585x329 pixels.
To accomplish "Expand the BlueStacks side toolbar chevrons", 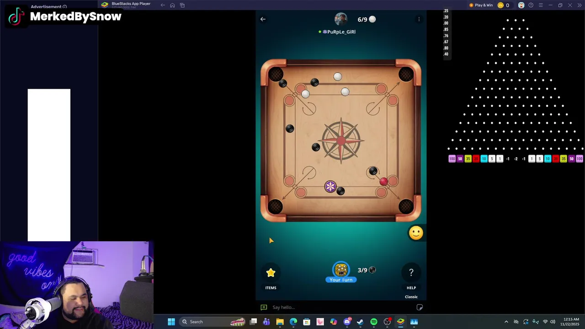I will (x=579, y=5).
